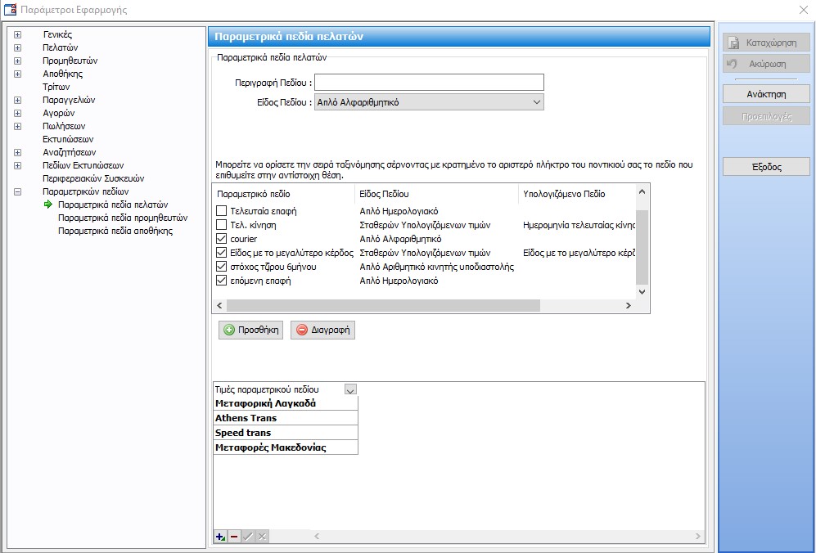Click the Προεπιλογές button
The image size is (816, 553).
click(x=766, y=116)
